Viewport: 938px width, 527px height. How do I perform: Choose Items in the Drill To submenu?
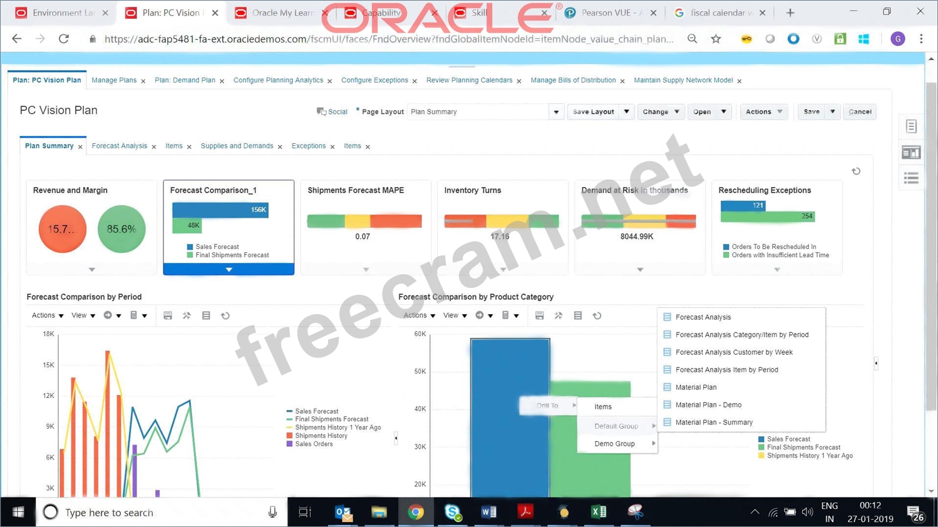click(x=617, y=407)
